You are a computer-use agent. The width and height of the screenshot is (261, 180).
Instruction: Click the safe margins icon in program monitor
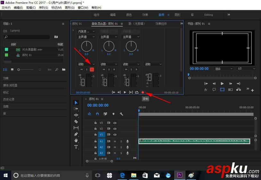click(222, 90)
